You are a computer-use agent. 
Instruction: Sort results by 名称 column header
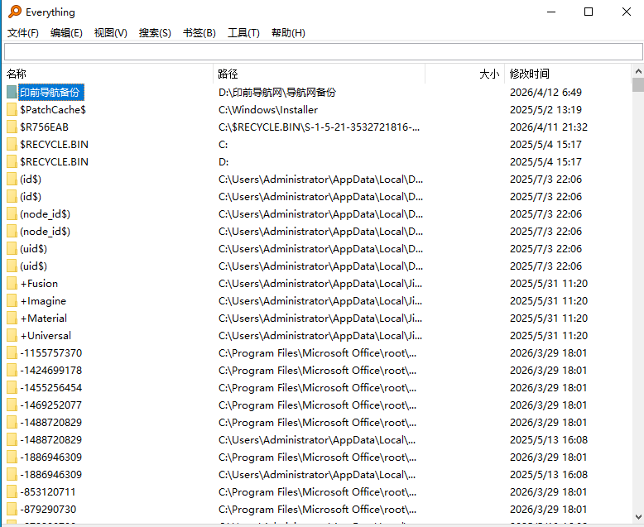pyautogui.click(x=108, y=74)
